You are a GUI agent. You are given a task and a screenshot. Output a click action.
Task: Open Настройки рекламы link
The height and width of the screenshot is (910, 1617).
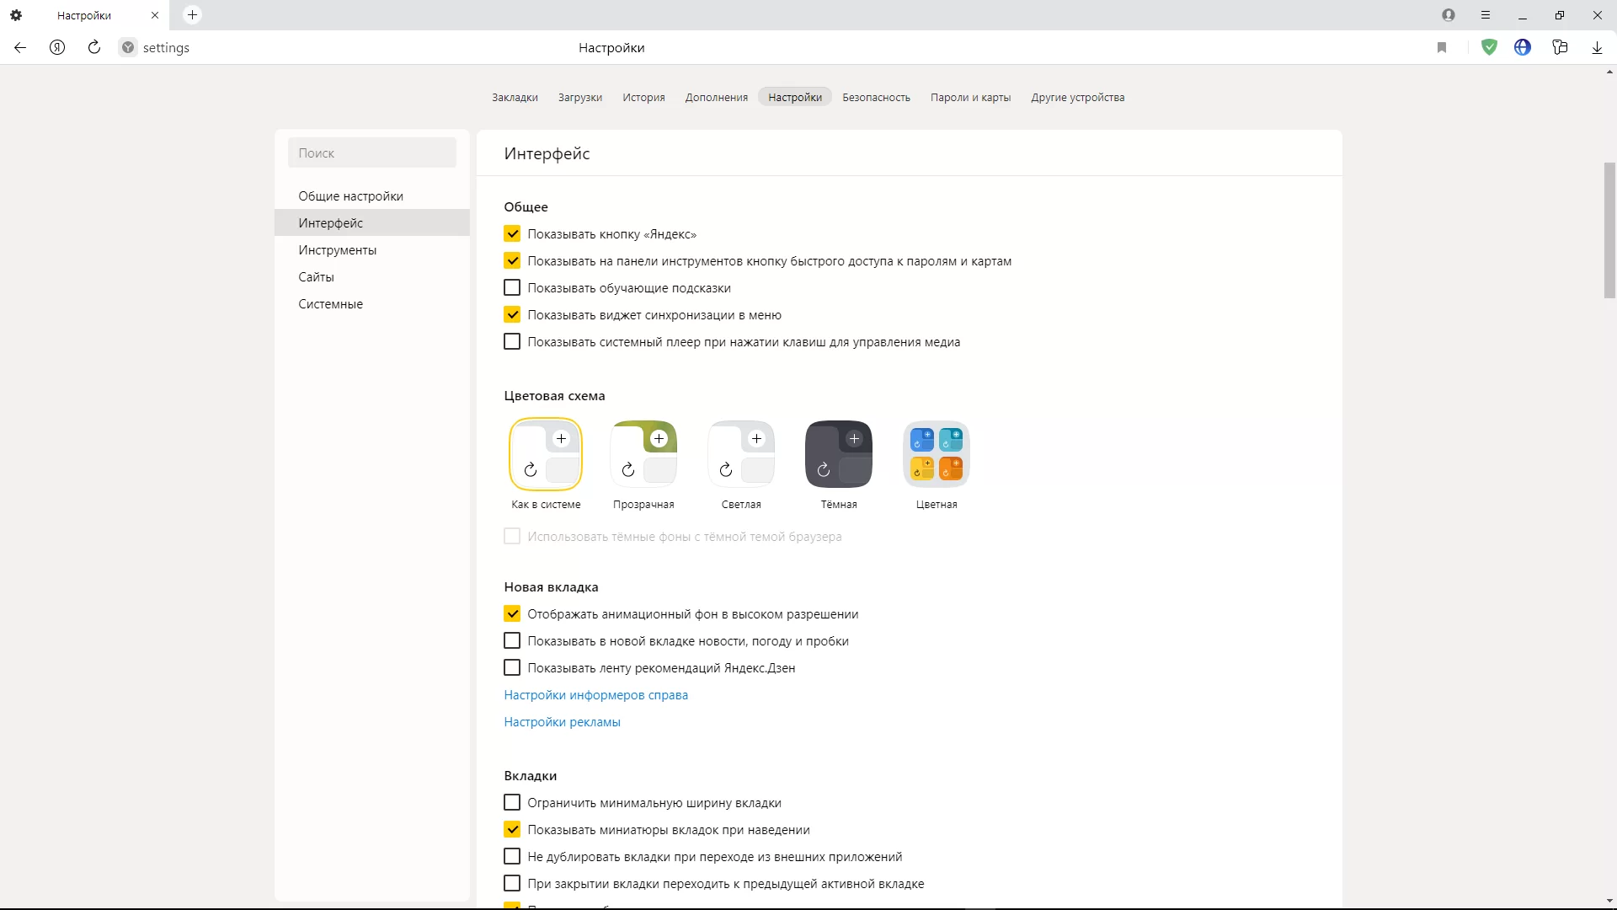[x=562, y=721]
